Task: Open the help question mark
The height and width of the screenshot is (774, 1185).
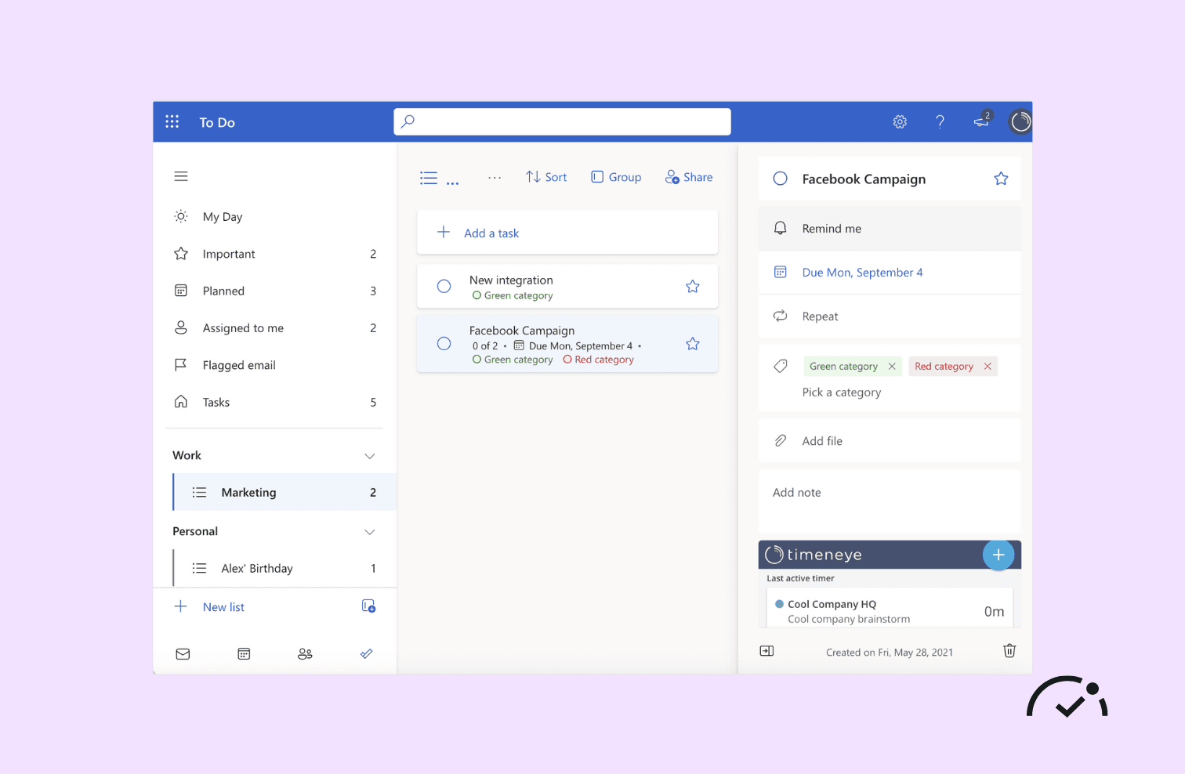Action: click(940, 121)
